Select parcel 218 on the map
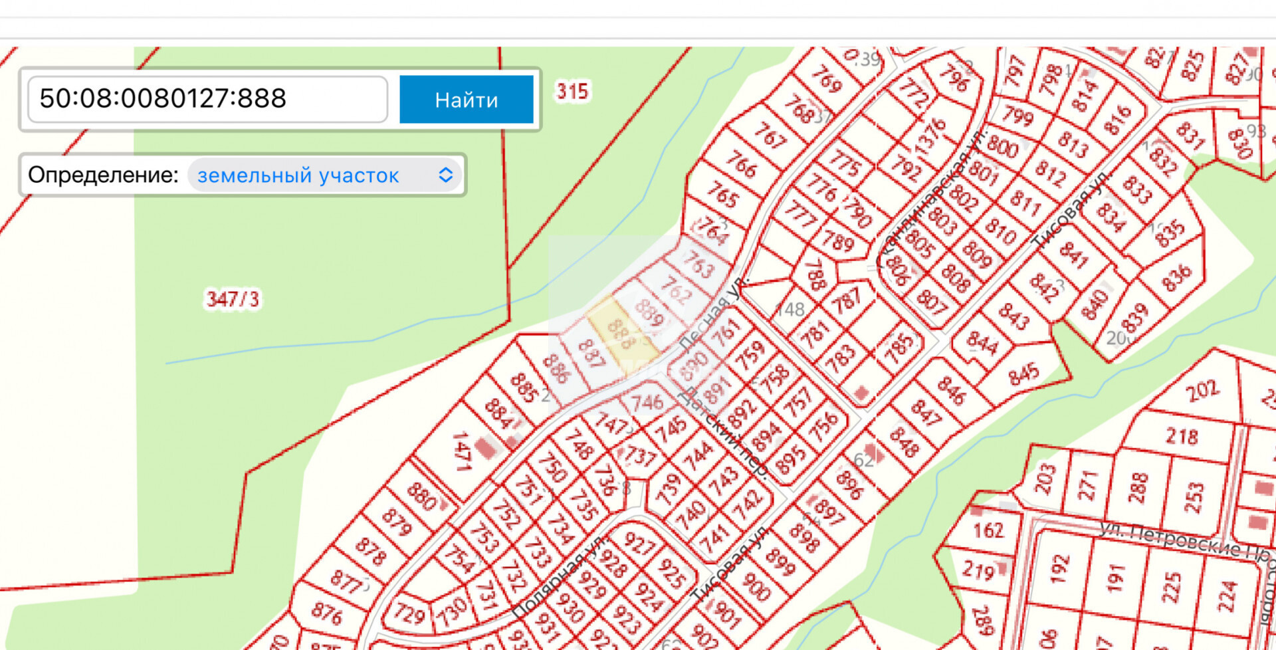 tap(1182, 436)
